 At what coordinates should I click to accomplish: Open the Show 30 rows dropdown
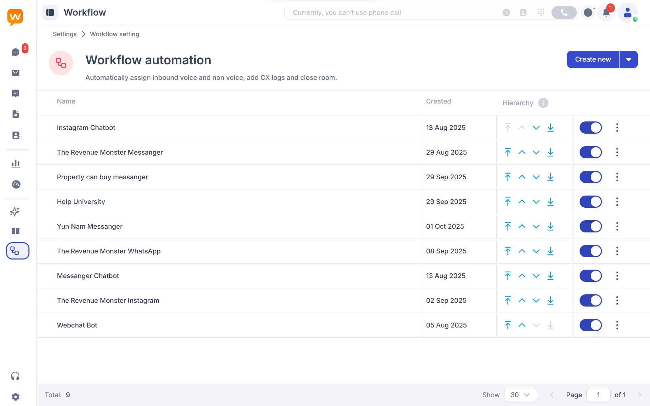click(520, 395)
